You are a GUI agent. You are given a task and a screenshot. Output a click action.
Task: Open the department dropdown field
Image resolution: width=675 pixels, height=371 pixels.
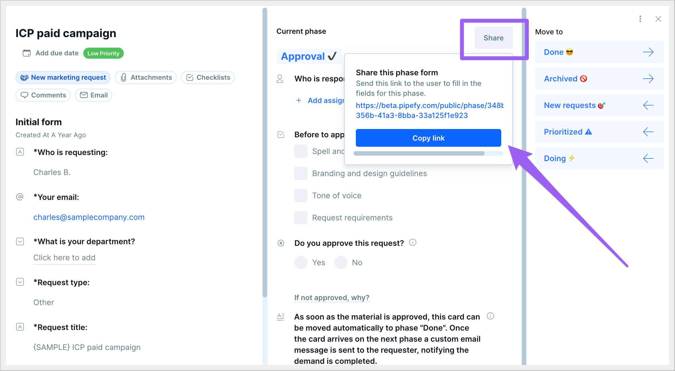[64, 257]
